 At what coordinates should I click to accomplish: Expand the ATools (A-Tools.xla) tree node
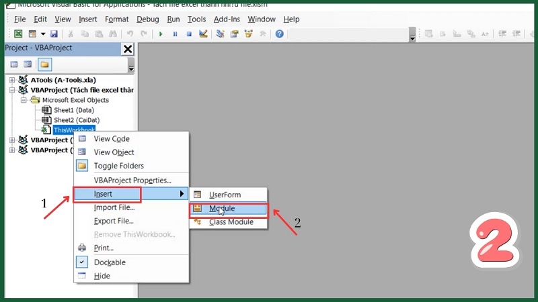tap(12, 80)
